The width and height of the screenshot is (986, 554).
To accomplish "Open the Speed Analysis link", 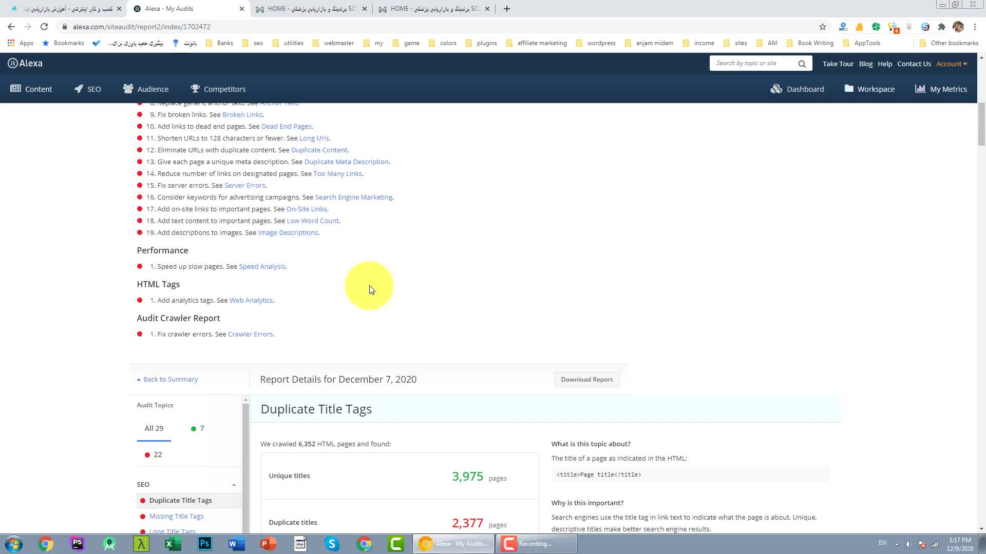I will (262, 266).
